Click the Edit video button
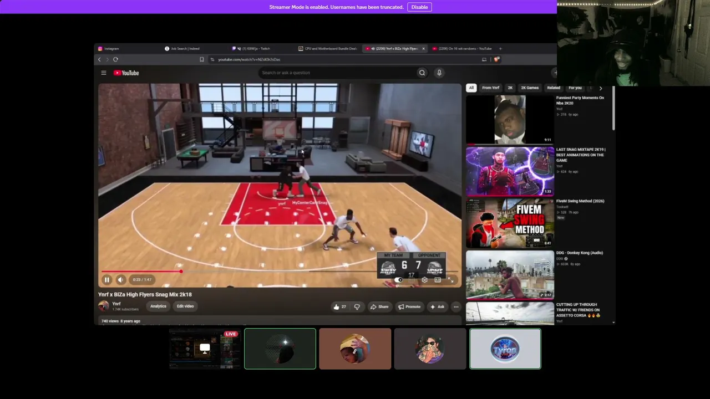Screen dimensions: 710x399 tap(185, 306)
